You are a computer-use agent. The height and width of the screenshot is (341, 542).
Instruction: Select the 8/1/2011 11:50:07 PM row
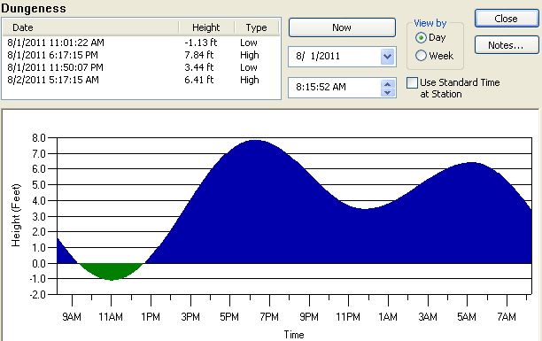point(141,67)
